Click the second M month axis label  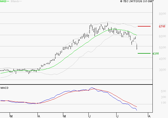(x=65, y=116)
